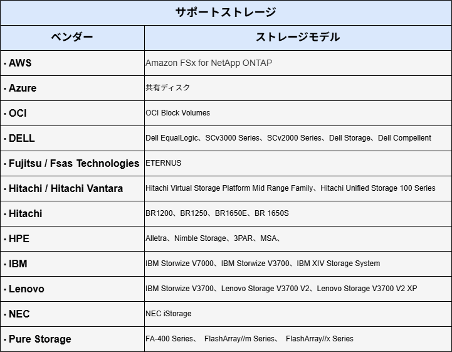Screen dimensions: 452x352
Task: Select the BR1200 model text
Action: [159, 213]
